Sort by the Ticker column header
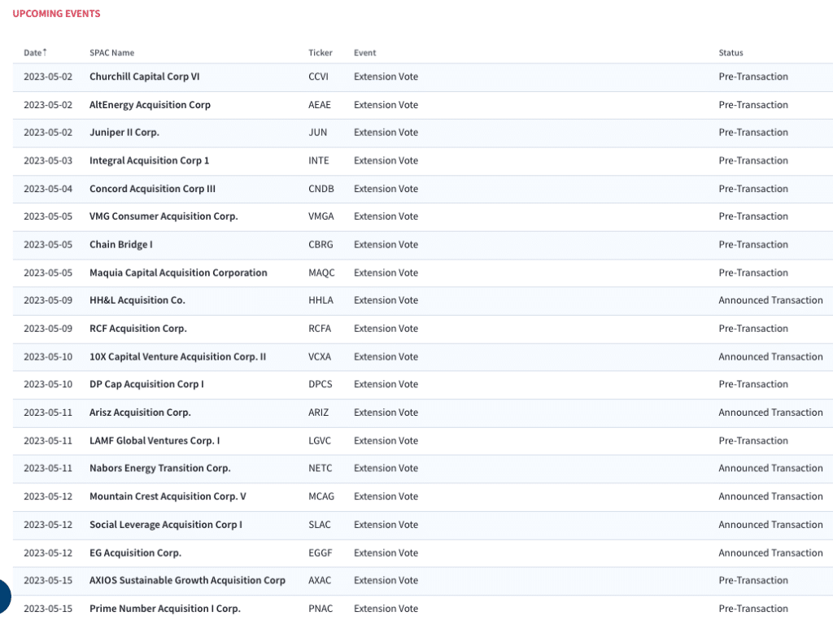The image size is (833, 620). pos(321,53)
